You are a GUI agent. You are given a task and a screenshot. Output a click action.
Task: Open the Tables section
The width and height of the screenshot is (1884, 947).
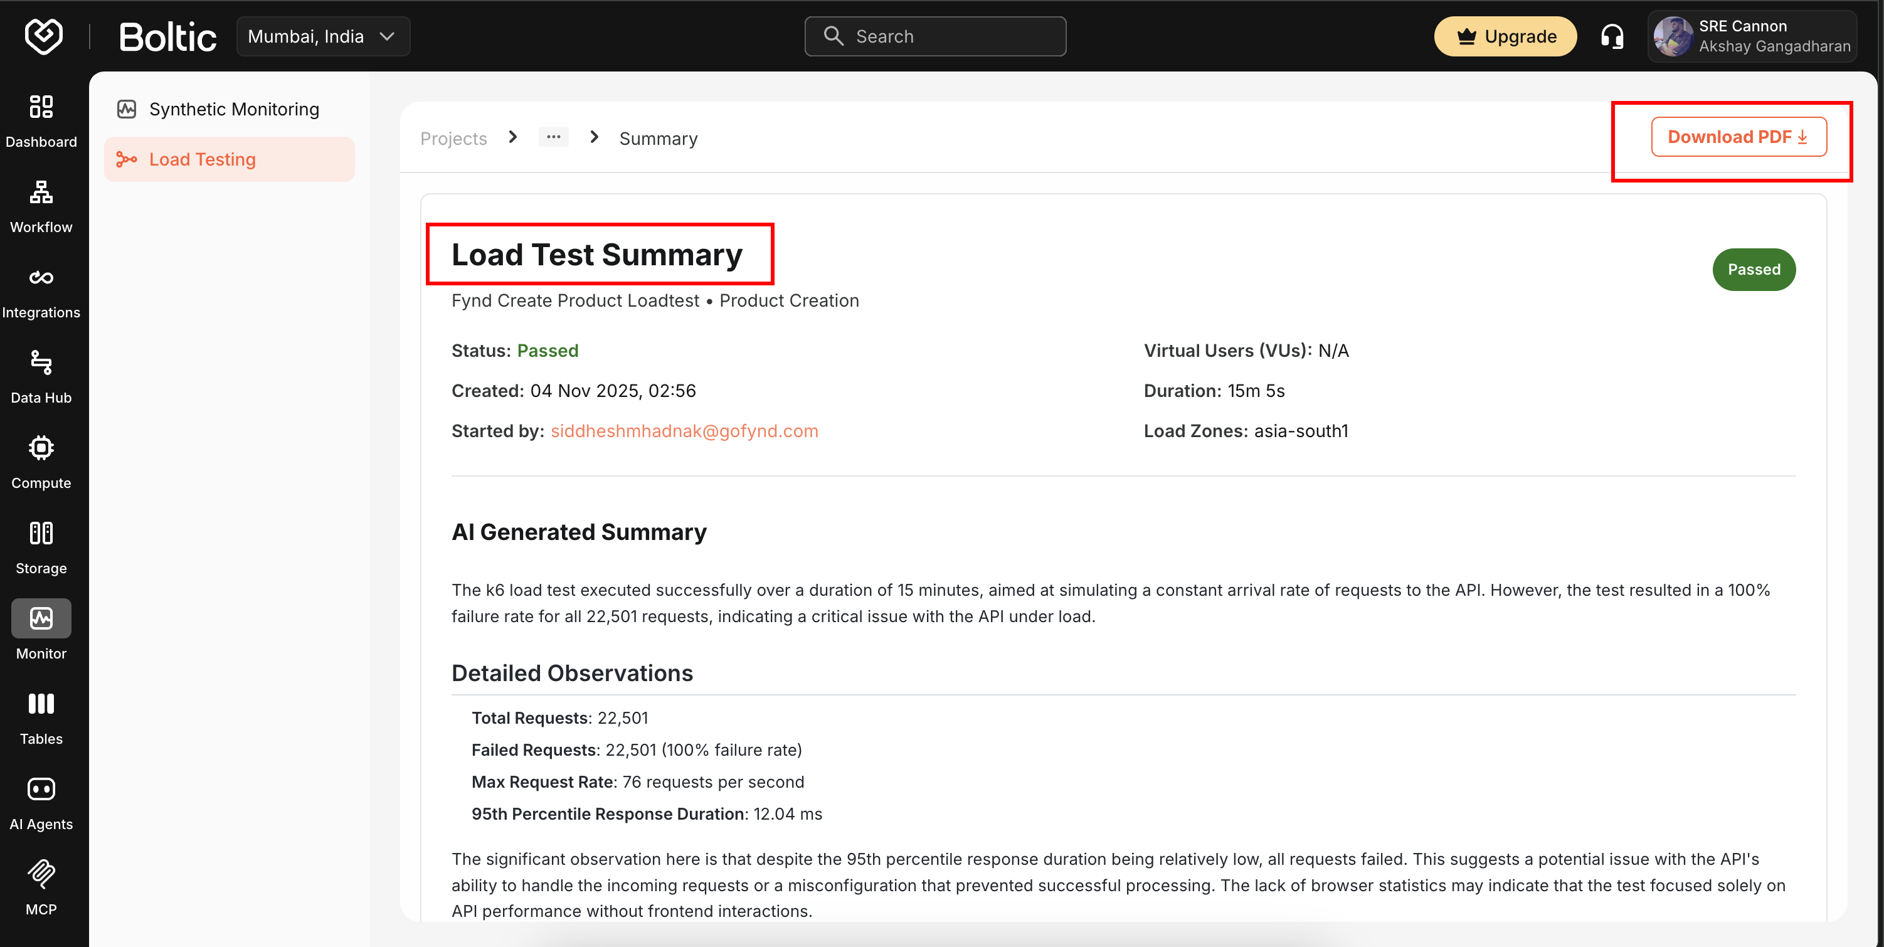(41, 717)
